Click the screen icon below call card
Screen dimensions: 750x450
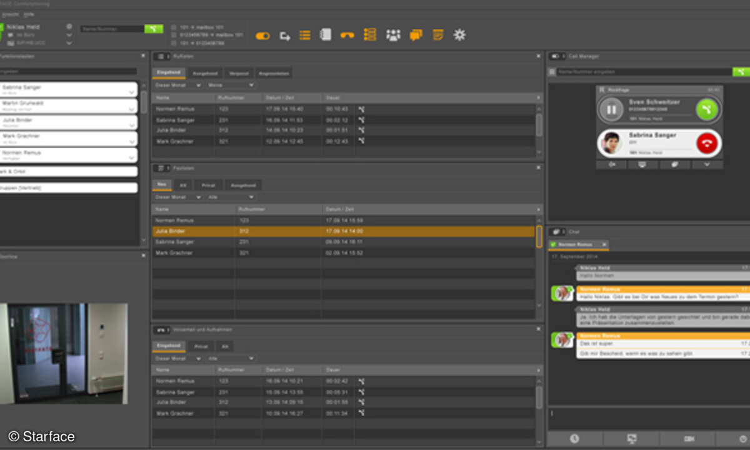(x=643, y=164)
